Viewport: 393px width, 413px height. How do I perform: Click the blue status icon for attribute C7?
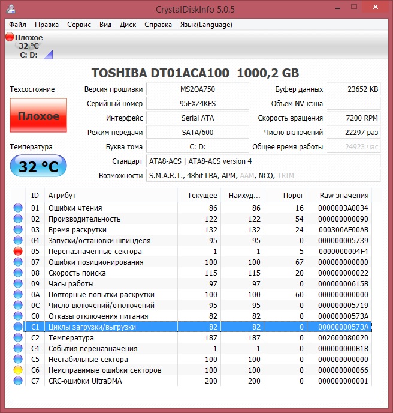point(18,381)
